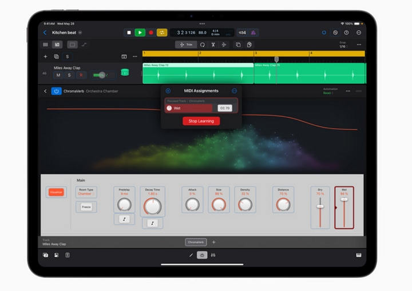The width and height of the screenshot is (412, 291).
Task: Select the Scissors split tool
Action: tap(213, 45)
